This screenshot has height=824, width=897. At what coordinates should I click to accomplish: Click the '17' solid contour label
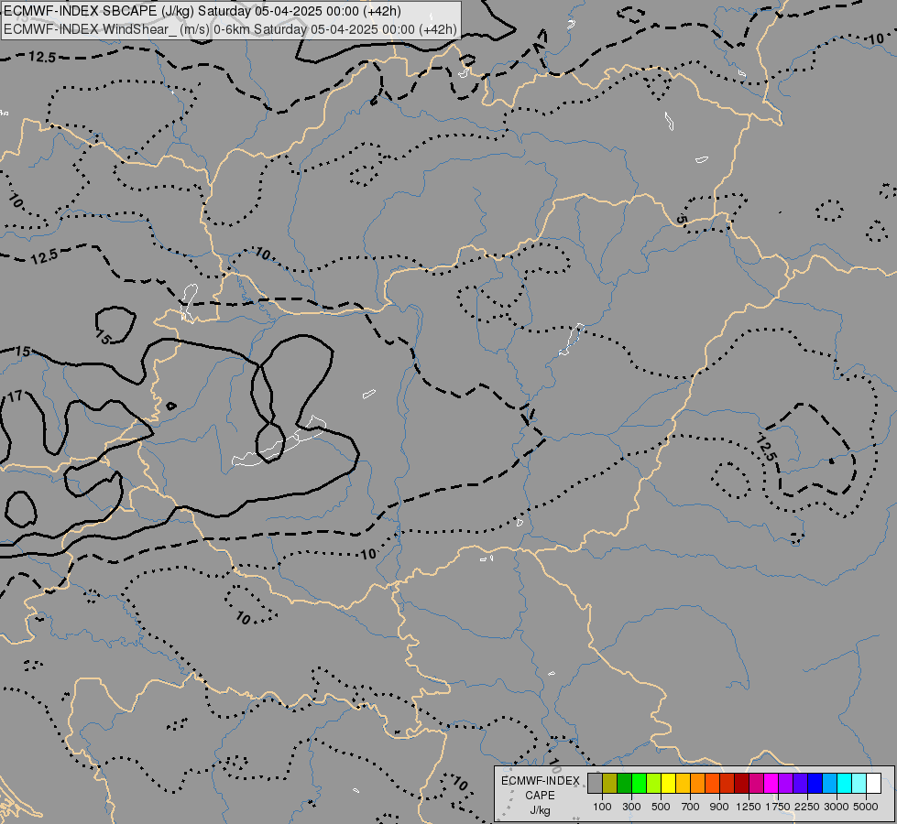point(16,396)
